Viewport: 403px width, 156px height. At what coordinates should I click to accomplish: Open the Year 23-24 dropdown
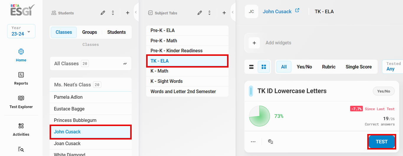click(21, 31)
